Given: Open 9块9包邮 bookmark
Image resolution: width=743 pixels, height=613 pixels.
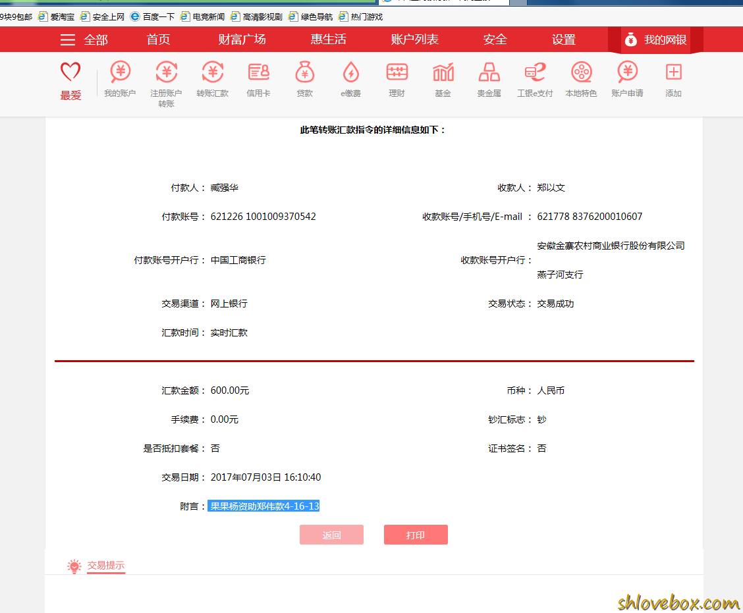Looking at the screenshot, I should [16, 17].
